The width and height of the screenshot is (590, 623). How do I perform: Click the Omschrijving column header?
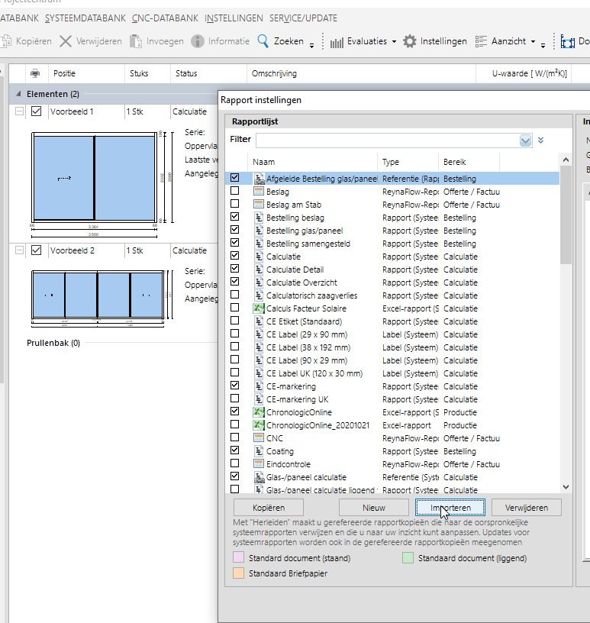361,73
